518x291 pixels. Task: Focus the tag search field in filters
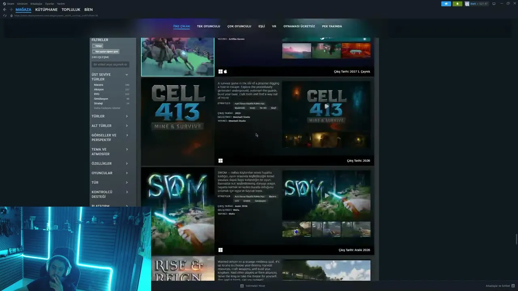[110, 65]
